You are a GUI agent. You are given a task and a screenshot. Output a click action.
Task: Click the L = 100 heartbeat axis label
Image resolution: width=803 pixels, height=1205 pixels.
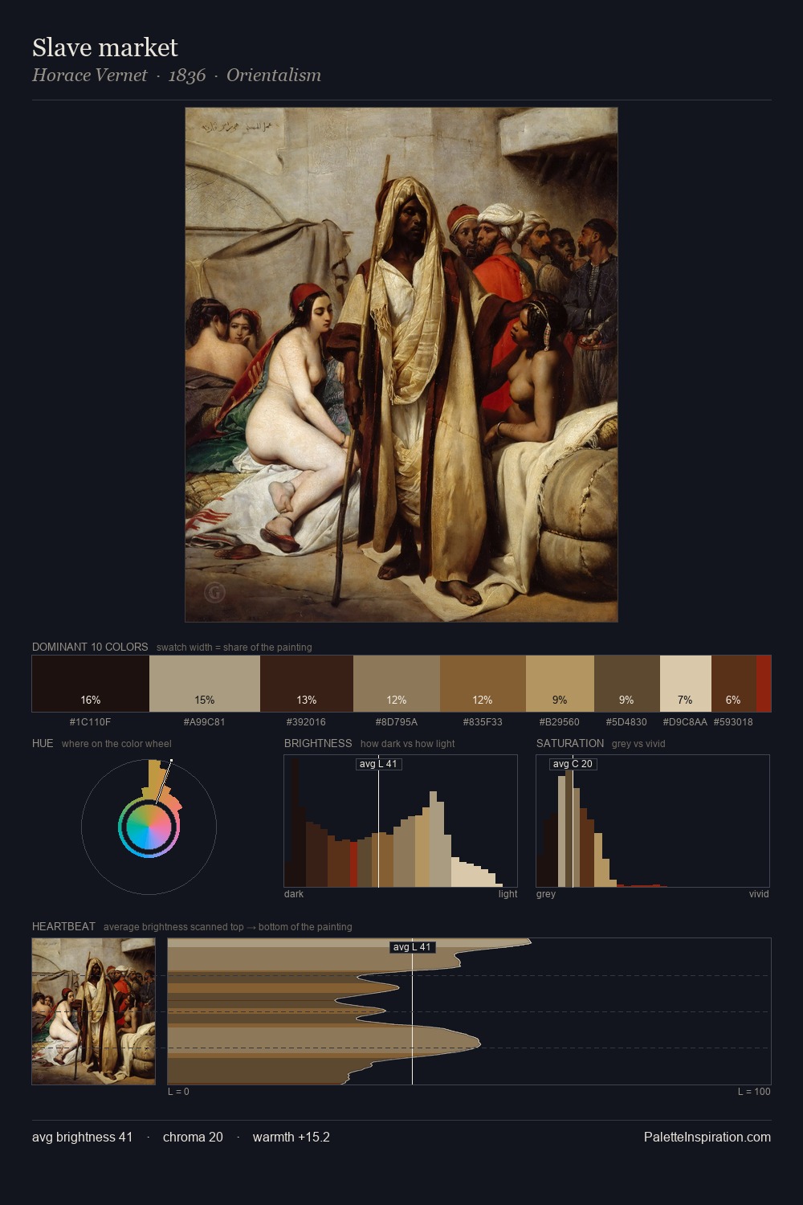click(754, 1091)
